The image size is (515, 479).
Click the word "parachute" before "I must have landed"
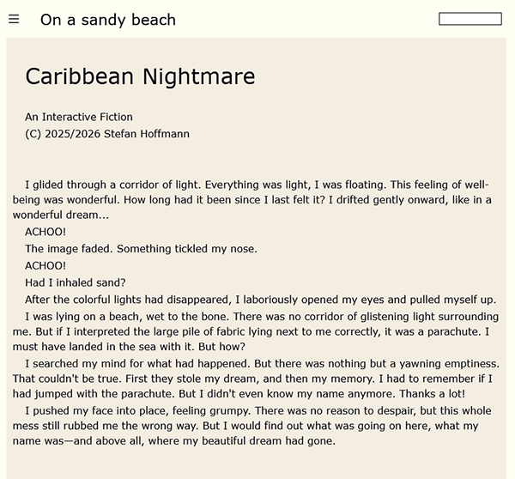(443, 331)
